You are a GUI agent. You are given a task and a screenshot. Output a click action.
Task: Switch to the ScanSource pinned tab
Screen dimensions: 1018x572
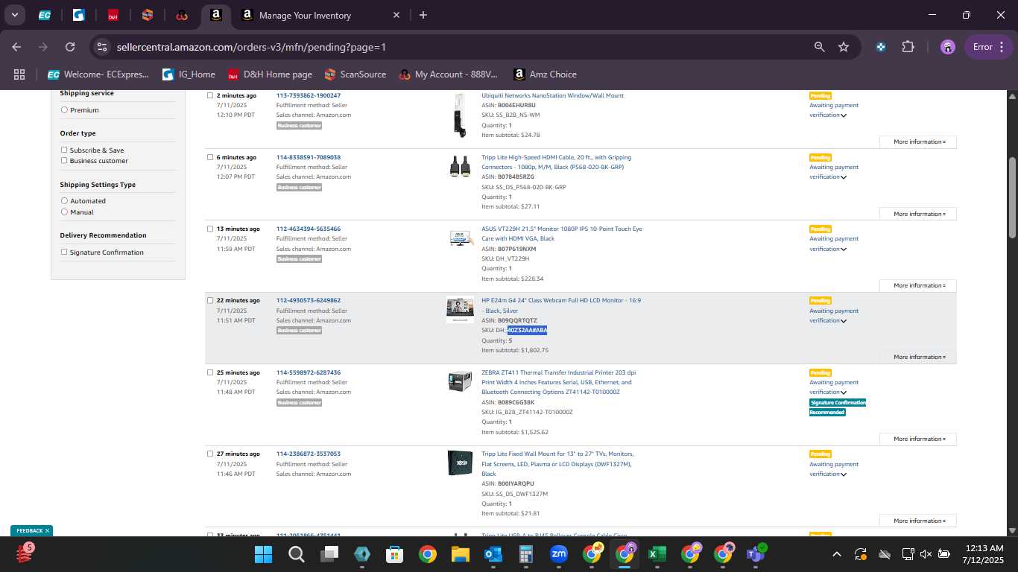click(x=148, y=15)
